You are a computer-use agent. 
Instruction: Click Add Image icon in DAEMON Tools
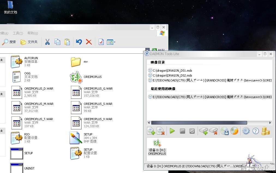[151, 131]
